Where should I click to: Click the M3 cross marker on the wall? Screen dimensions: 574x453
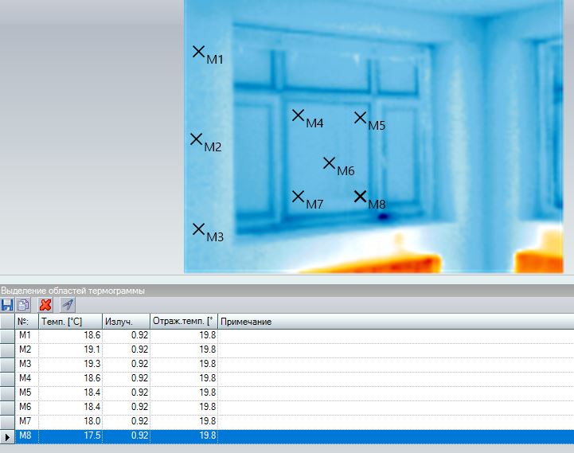(x=199, y=229)
